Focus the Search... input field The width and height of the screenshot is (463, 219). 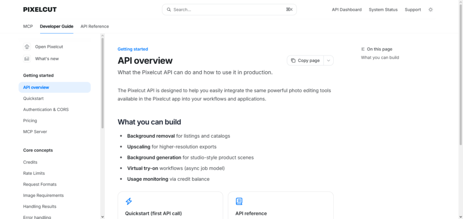click(x=229, y=9)
